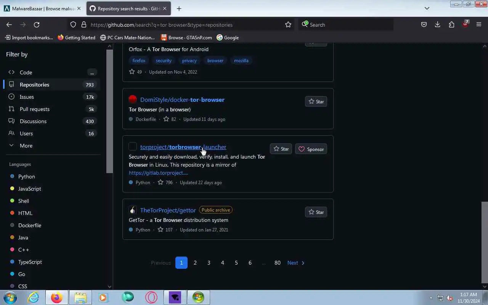The height and width of the screenshot is (305, 488).
Task: Filter by Code
Action: pos(53,72)
